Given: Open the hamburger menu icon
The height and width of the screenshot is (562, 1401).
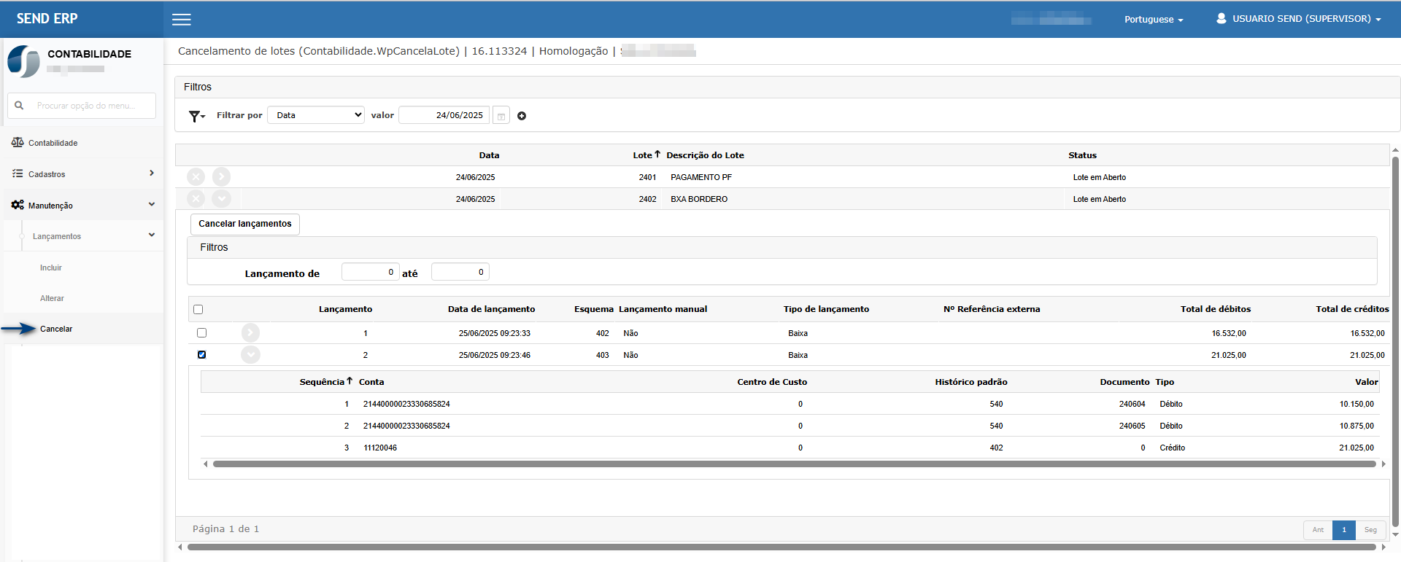Looking at the screenshot, I should click(x=182, y=20).
